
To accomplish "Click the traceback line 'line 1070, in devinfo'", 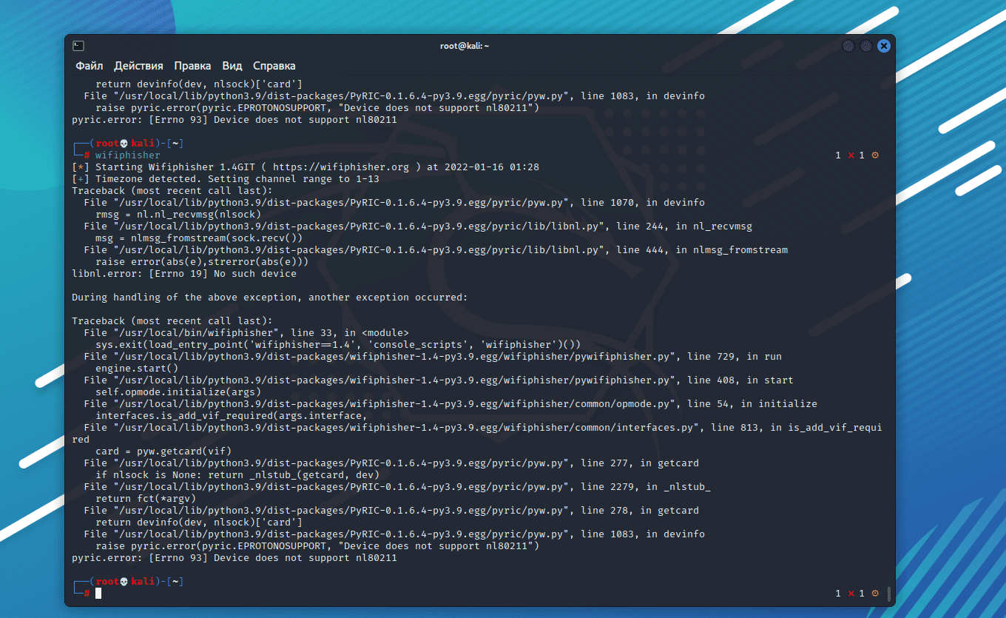I will [x=394, y=203].
